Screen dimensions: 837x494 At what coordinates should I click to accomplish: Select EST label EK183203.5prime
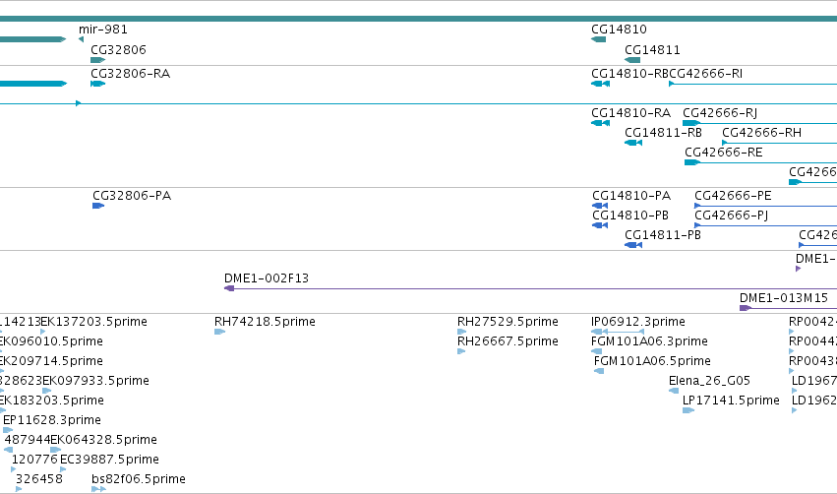(x=52, y=401)
